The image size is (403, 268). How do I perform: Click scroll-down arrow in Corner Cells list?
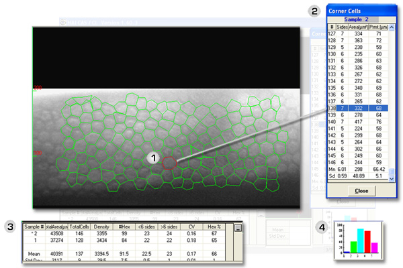coord(392,179)
